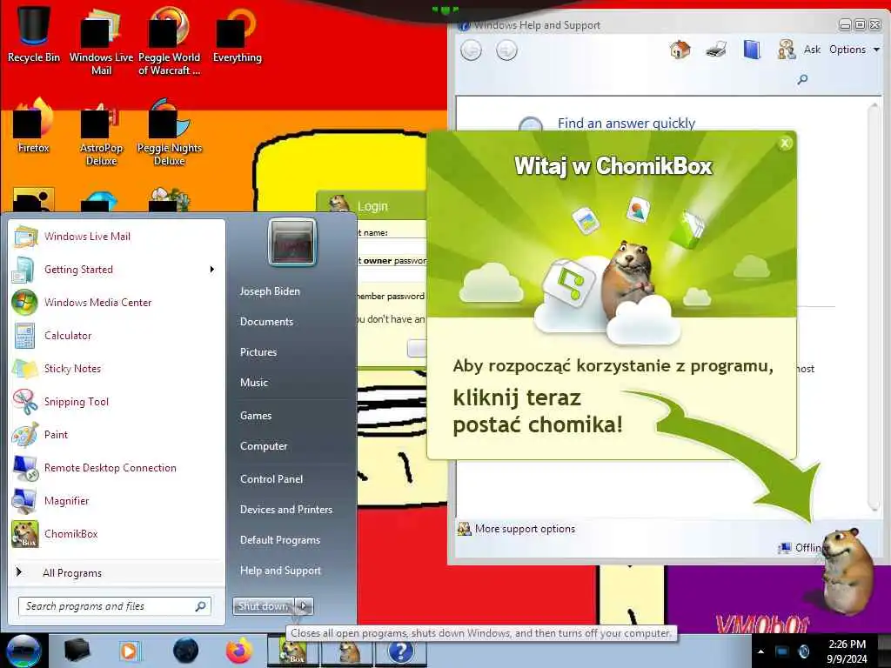
Task: Open Control Panel from Start menu
Action: click(x=271, y=479)
